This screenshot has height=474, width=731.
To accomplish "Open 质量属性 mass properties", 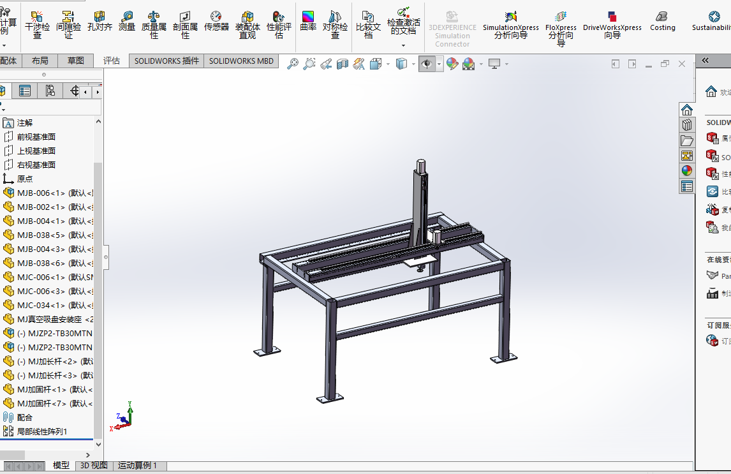I will 154,25.
